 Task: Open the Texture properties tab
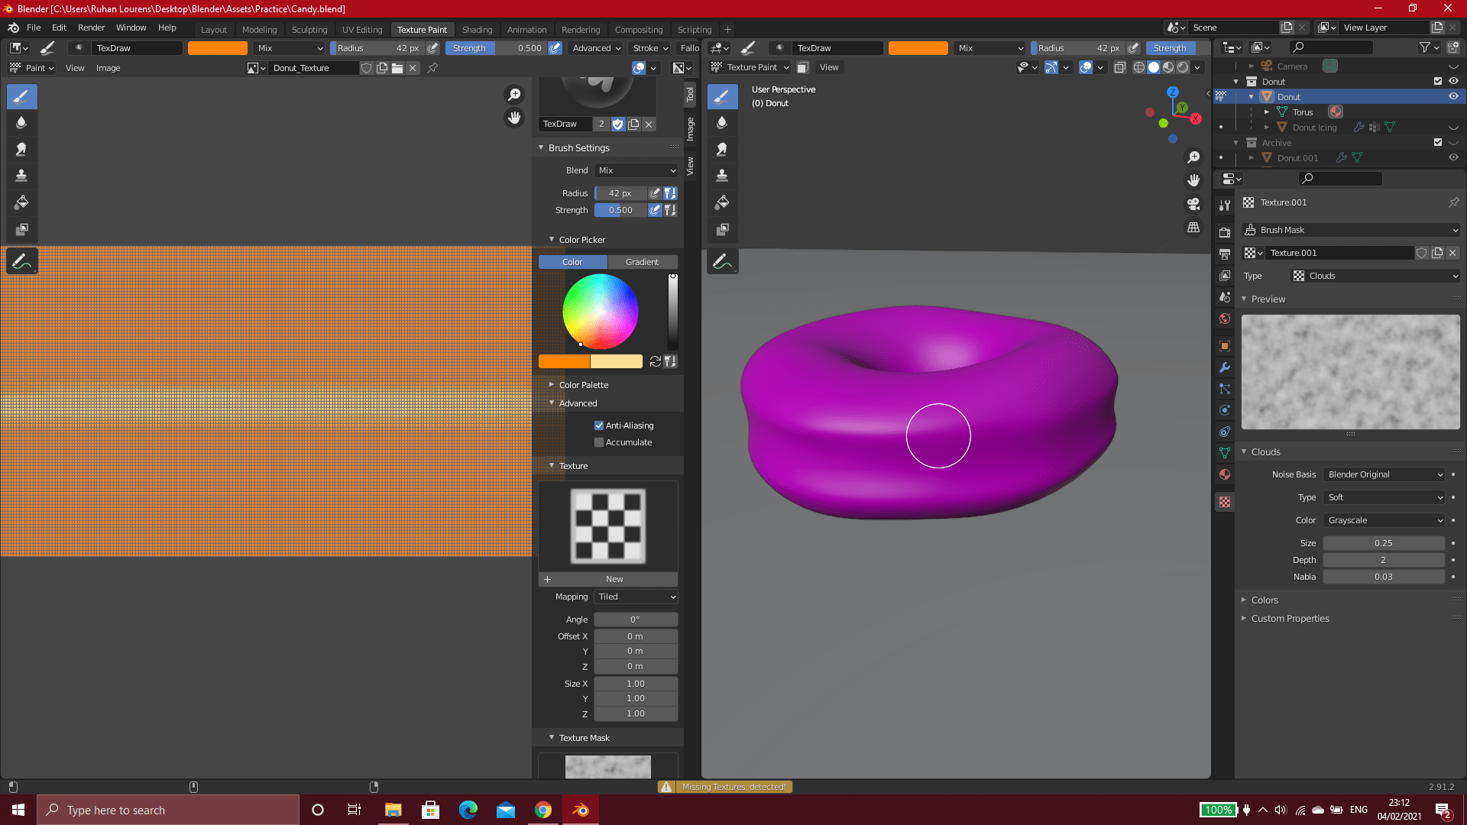[x=1225, y=502]
